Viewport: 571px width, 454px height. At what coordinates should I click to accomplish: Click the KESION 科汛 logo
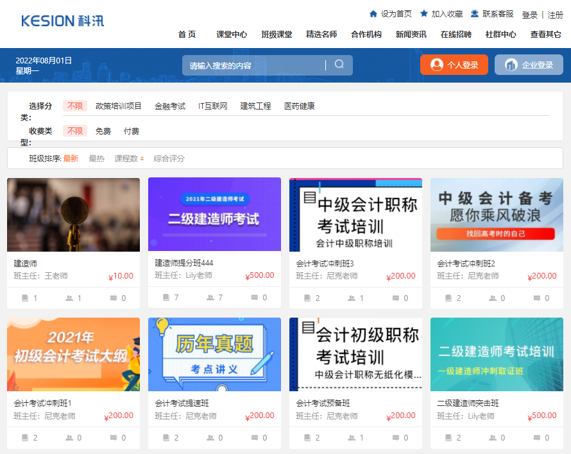[62, 20]
